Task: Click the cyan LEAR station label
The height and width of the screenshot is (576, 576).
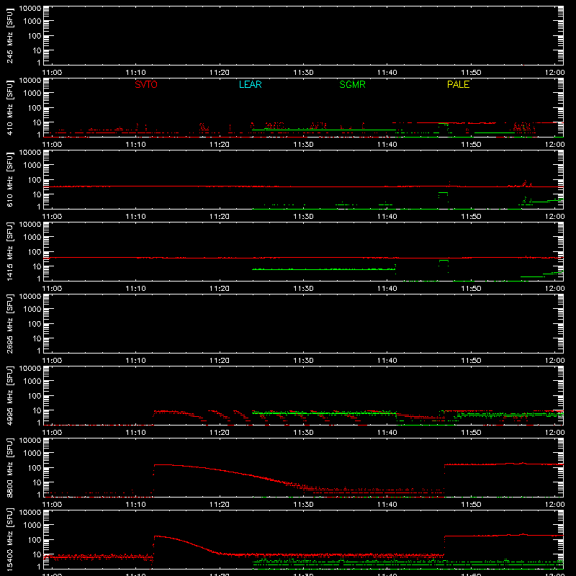Action: click(x=250, y=84)
